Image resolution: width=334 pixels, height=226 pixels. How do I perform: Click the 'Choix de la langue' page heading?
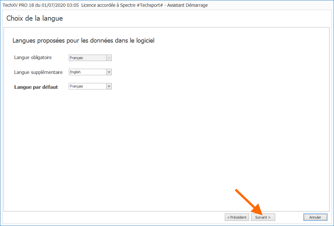tap(35, 18)
